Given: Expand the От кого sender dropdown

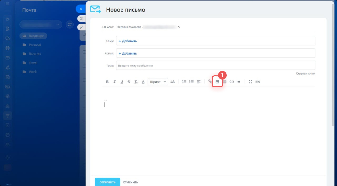Looking at the screenshot, I should tap(179, 27).
